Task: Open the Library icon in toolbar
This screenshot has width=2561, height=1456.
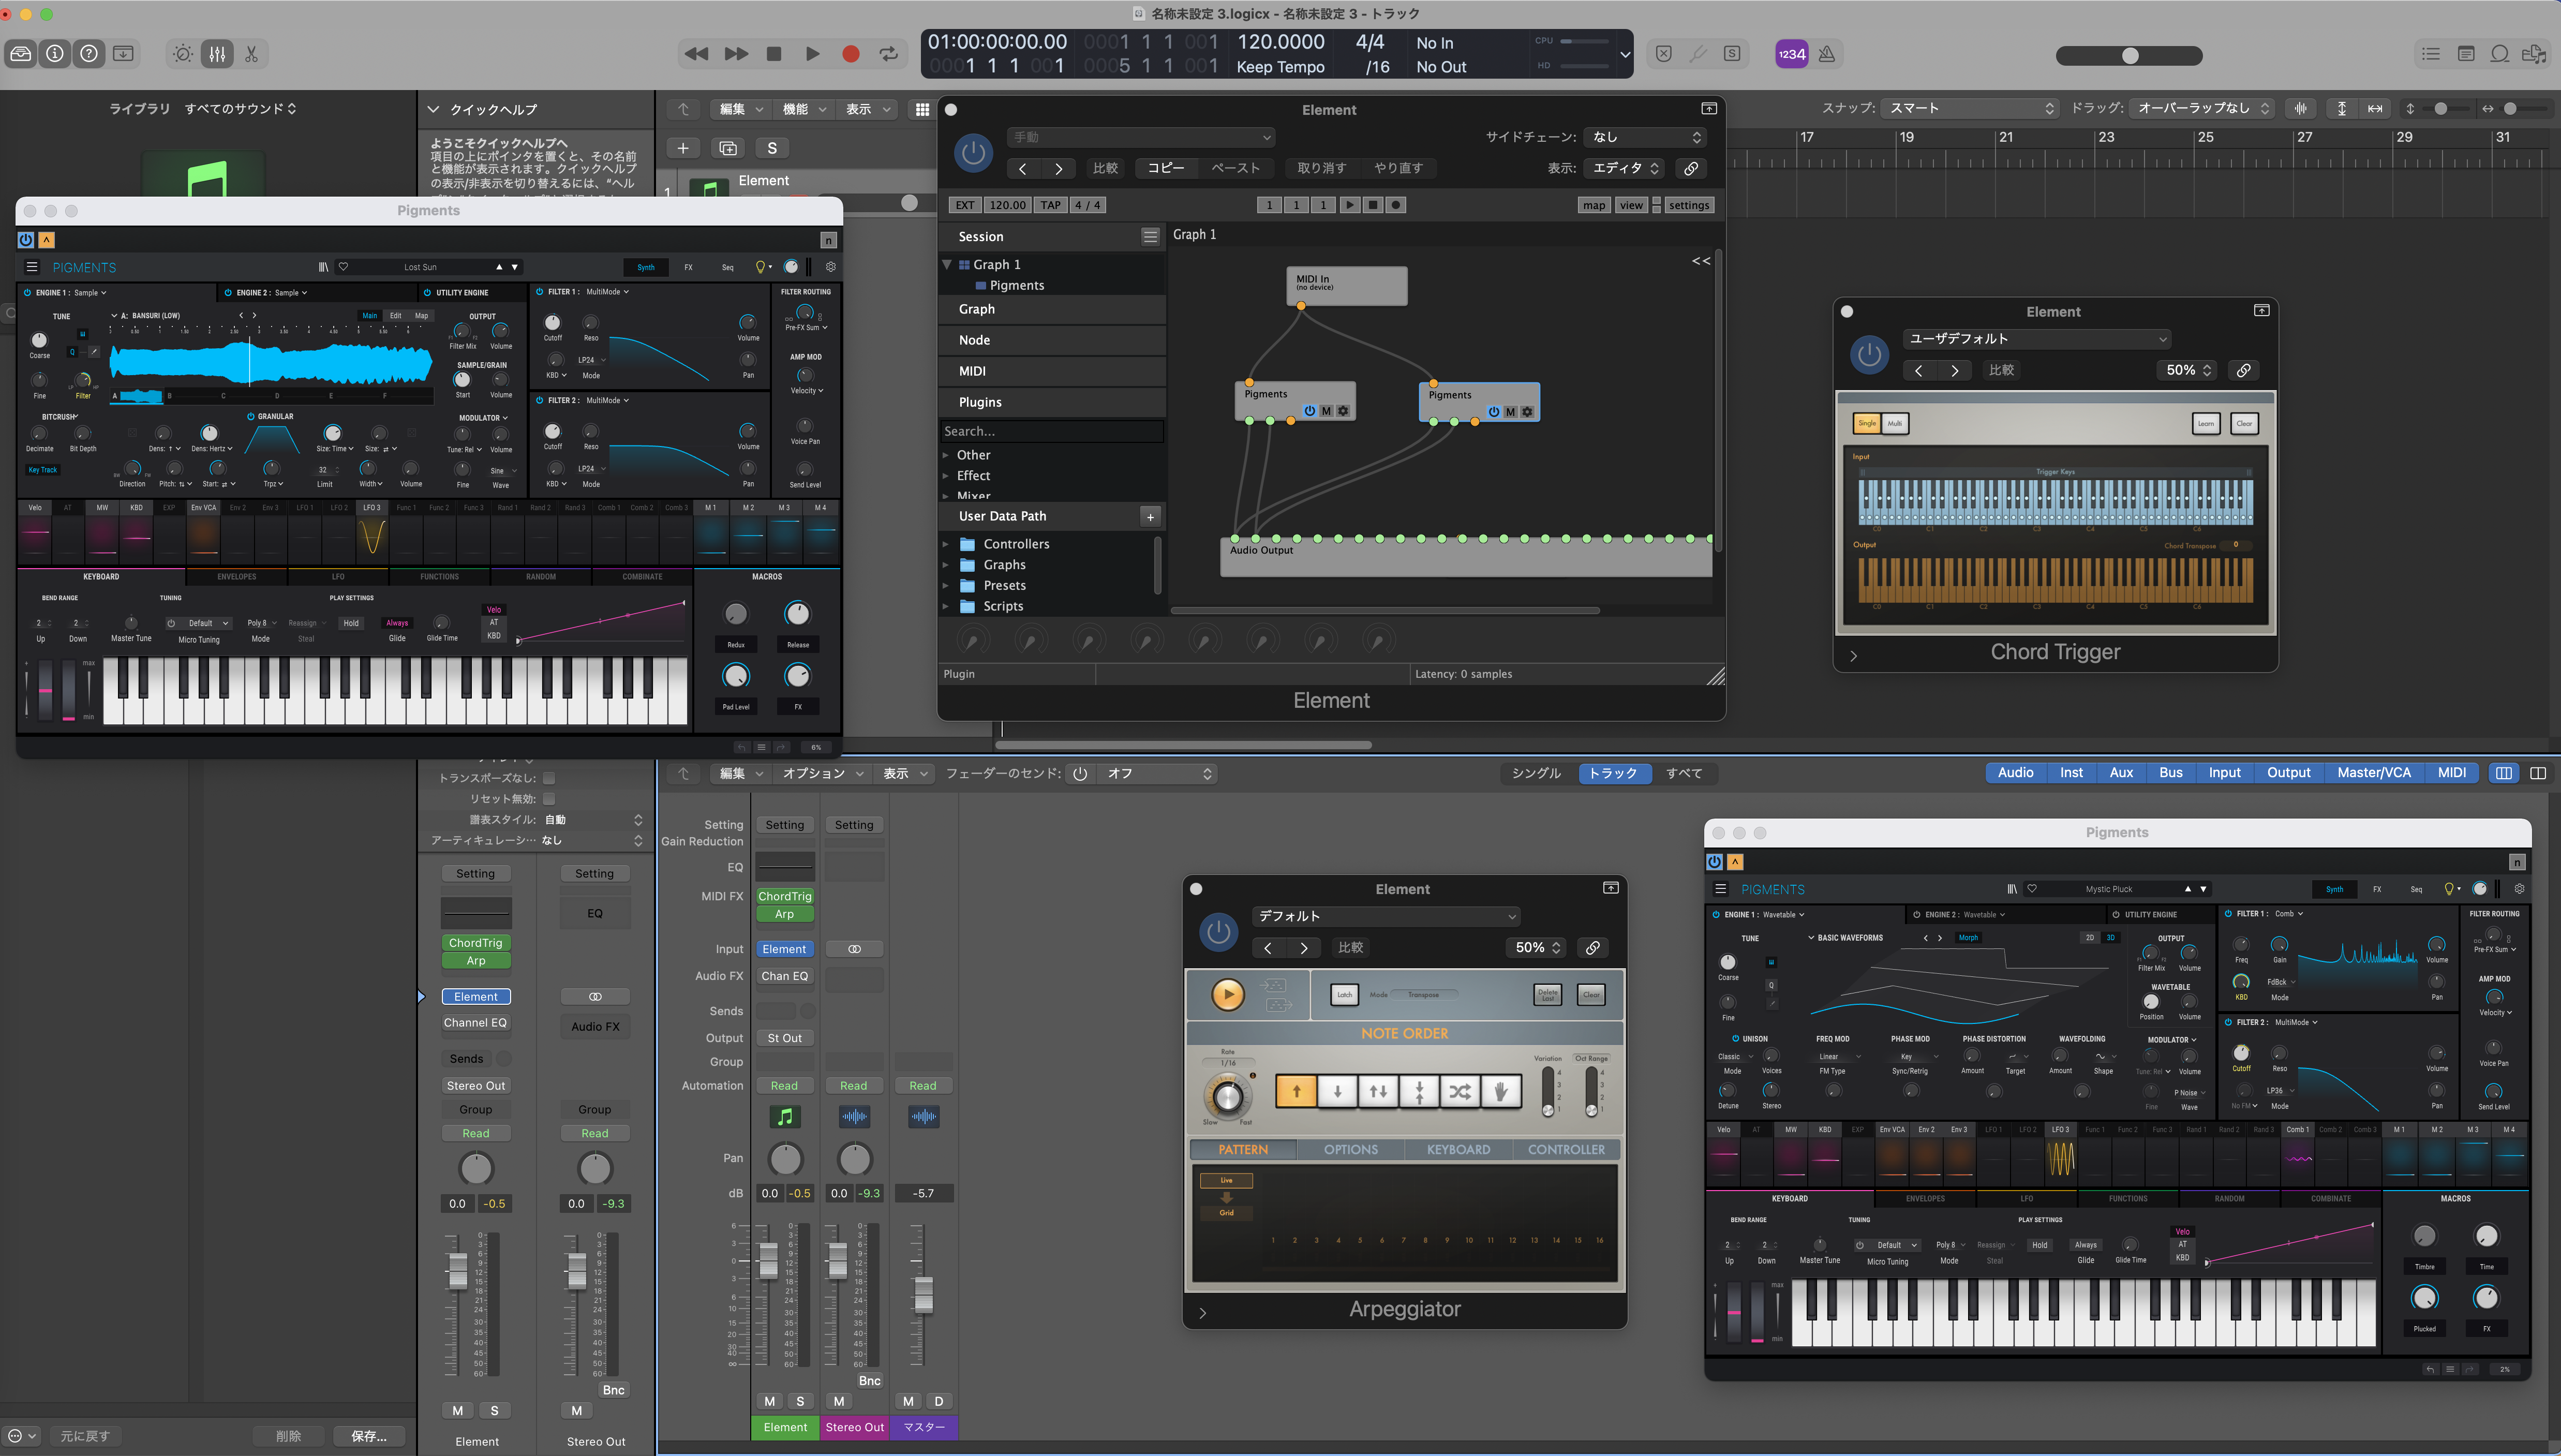Action: [21, 54]
